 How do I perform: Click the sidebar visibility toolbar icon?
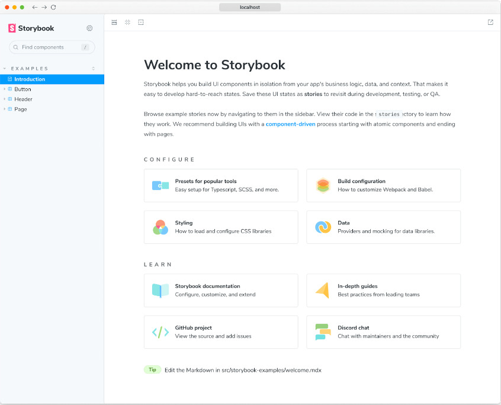click(x=114, y=22)
